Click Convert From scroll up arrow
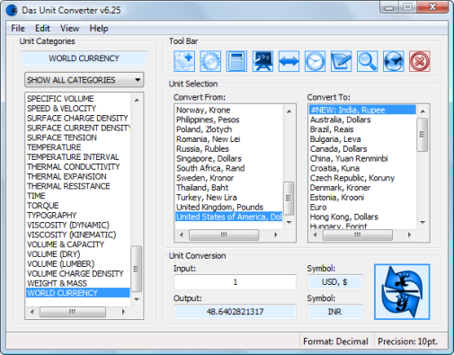Screen dimensions: 454x355 pyautogui.click(x=289, y=111)
